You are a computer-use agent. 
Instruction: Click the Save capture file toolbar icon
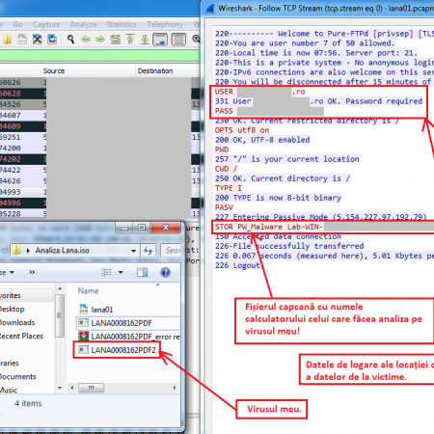coord(22,40)
